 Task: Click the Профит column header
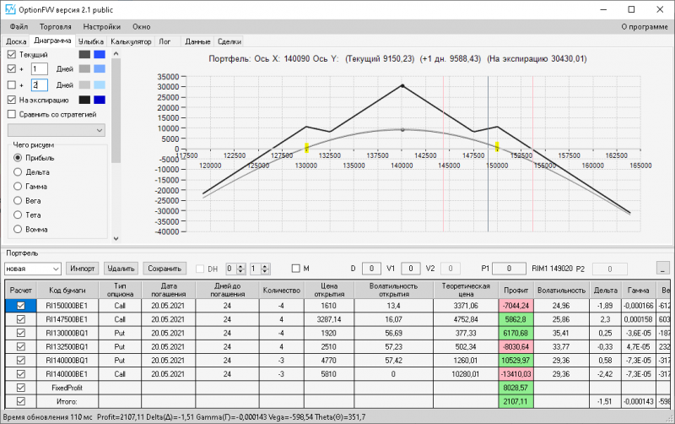tap(516, 290)
